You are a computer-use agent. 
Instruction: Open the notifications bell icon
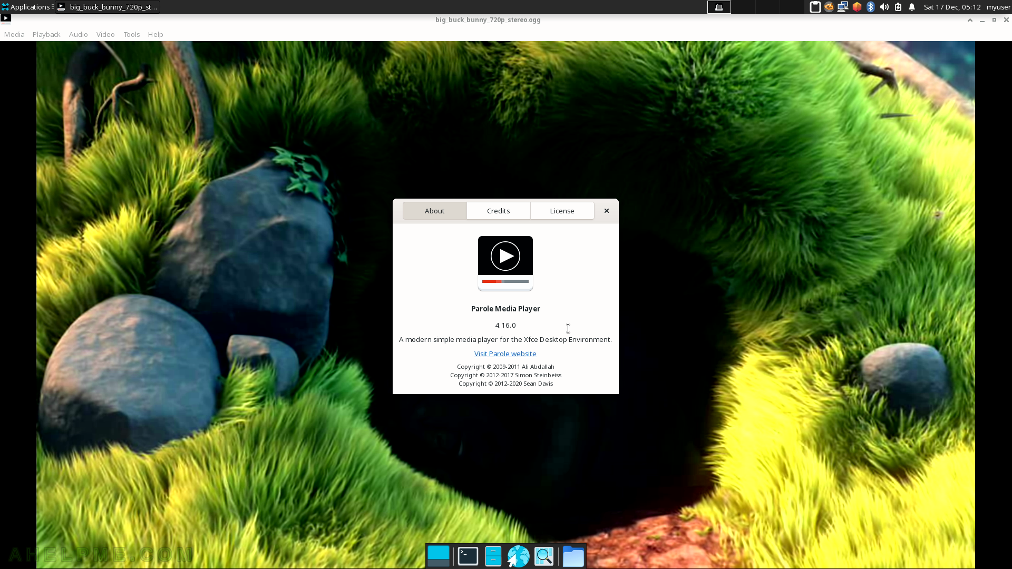click(912, 7)
